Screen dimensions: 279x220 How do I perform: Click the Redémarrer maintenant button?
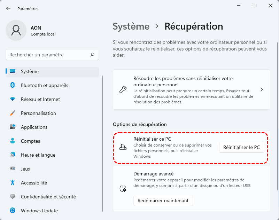point(163,201)
